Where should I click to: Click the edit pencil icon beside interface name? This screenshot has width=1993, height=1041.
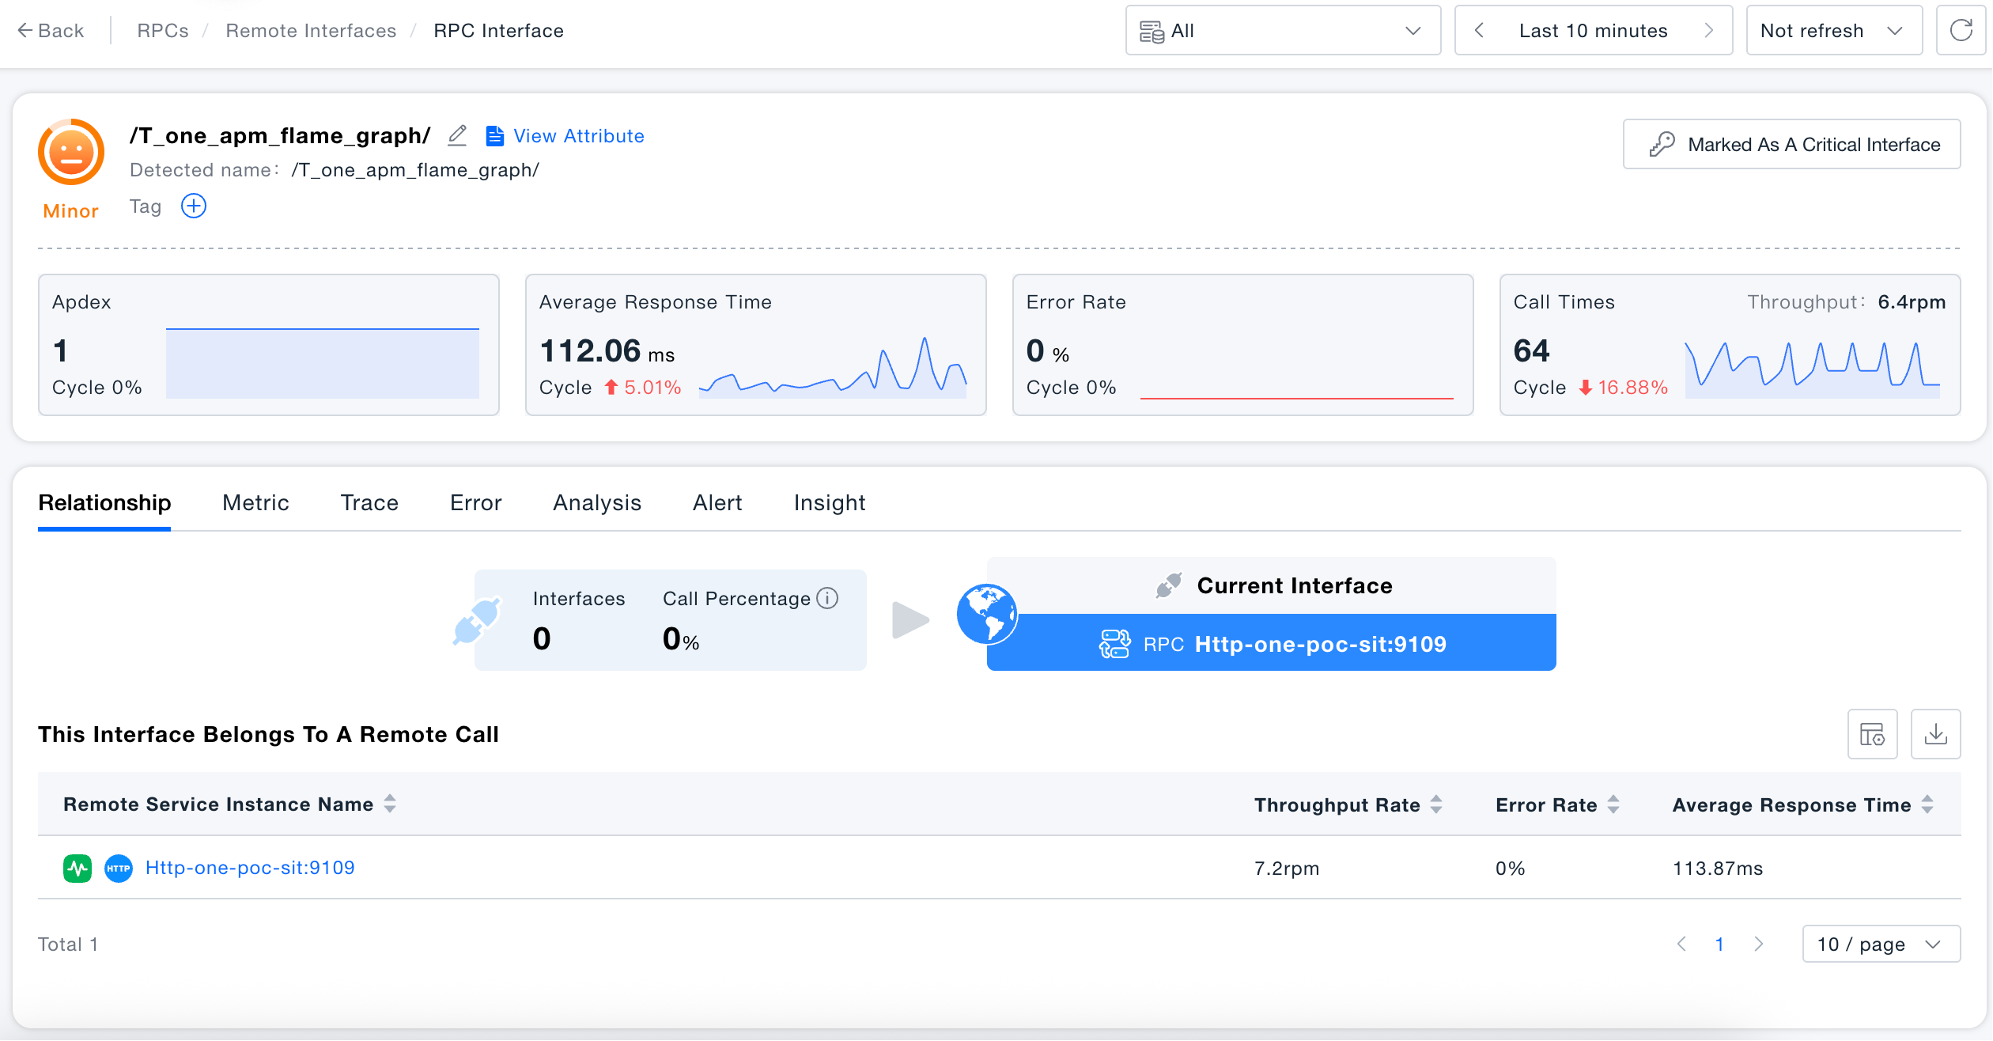pyautogui.click(x=457, y=136)
